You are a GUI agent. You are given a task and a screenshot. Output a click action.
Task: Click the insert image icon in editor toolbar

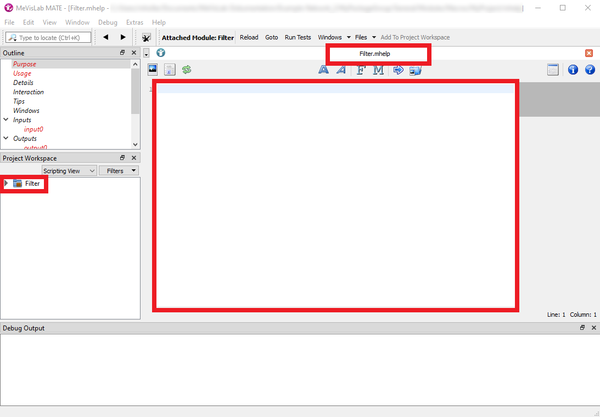[x=153, y=70]
